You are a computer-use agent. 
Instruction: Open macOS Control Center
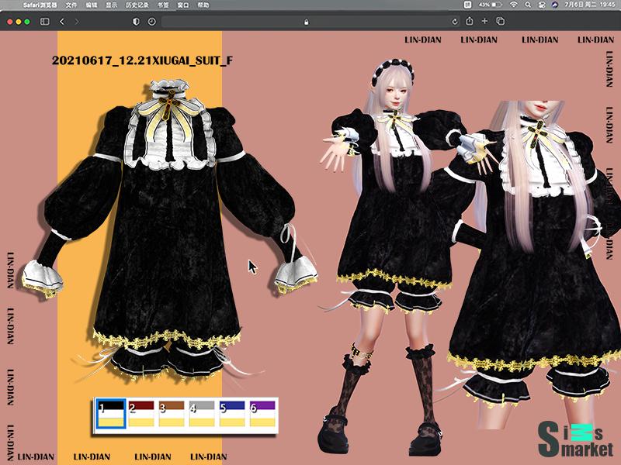(541, 5)
